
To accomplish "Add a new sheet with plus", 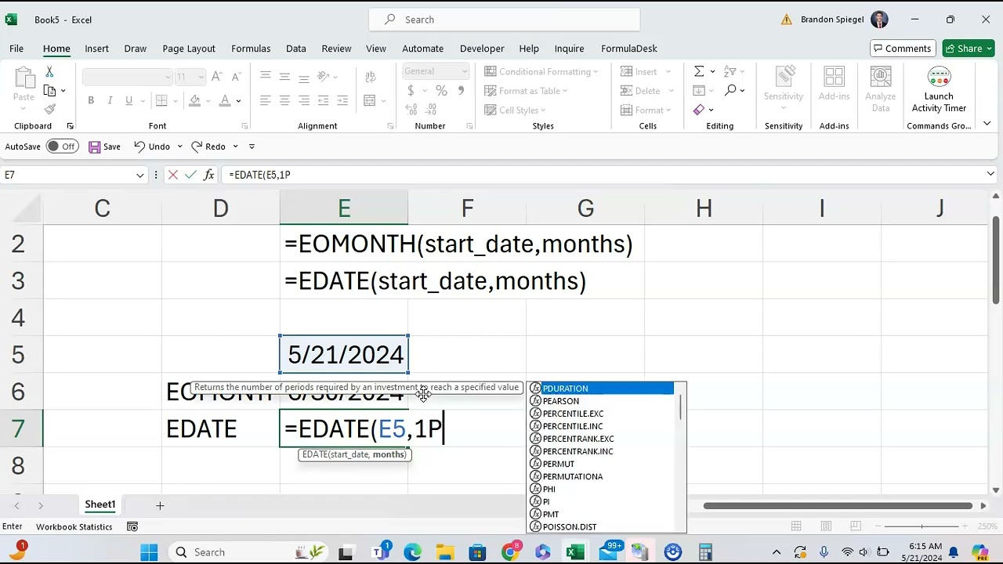I will [x=160, y=506].
